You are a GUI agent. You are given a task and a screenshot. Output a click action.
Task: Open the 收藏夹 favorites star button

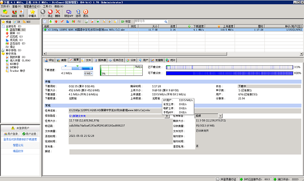(32, 13)
